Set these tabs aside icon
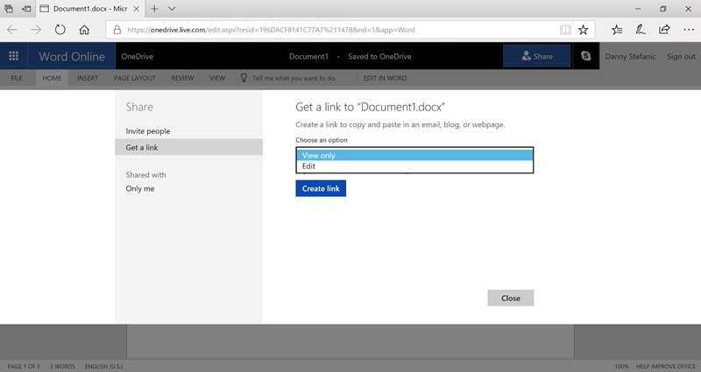The height and width of the screenshot is (372, 701). [27, 9]
